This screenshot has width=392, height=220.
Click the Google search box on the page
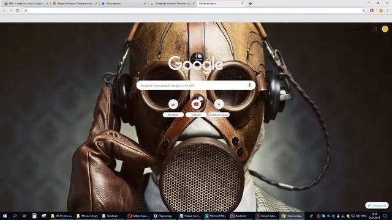coord(196,86)
